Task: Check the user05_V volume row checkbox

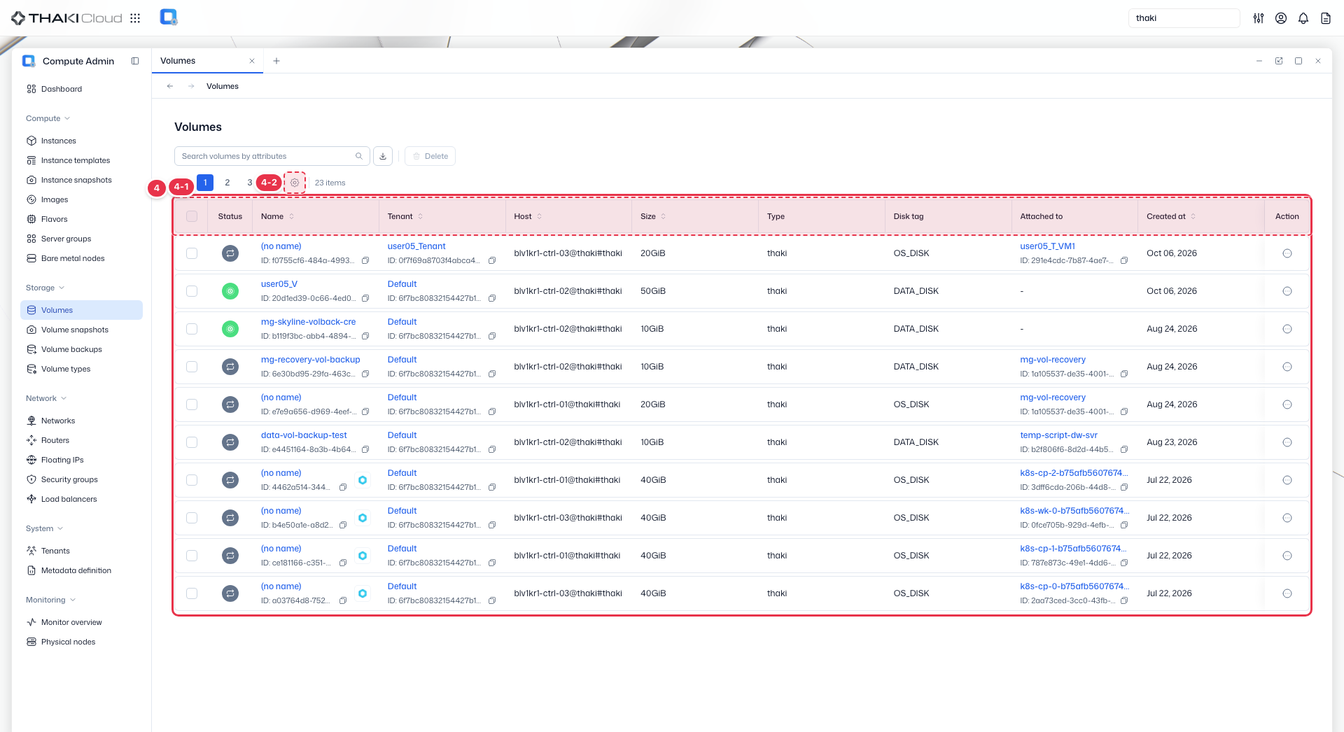Action: 192,291
